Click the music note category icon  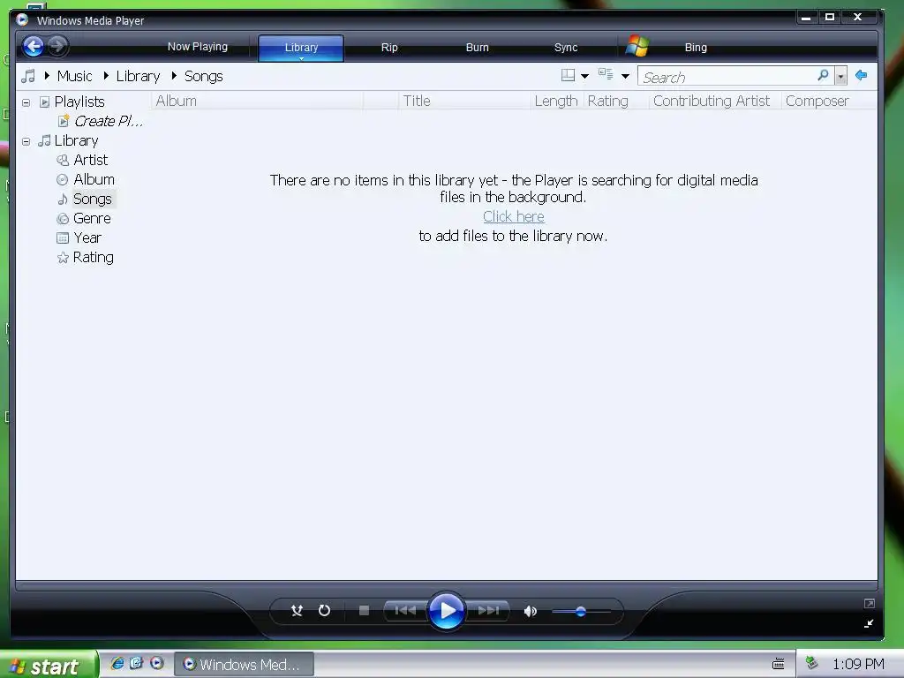pyautogui.click(x=27, y=76)
